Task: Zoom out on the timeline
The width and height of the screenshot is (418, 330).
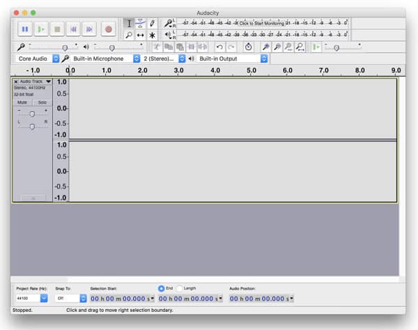Action: [x=277, y=47]
